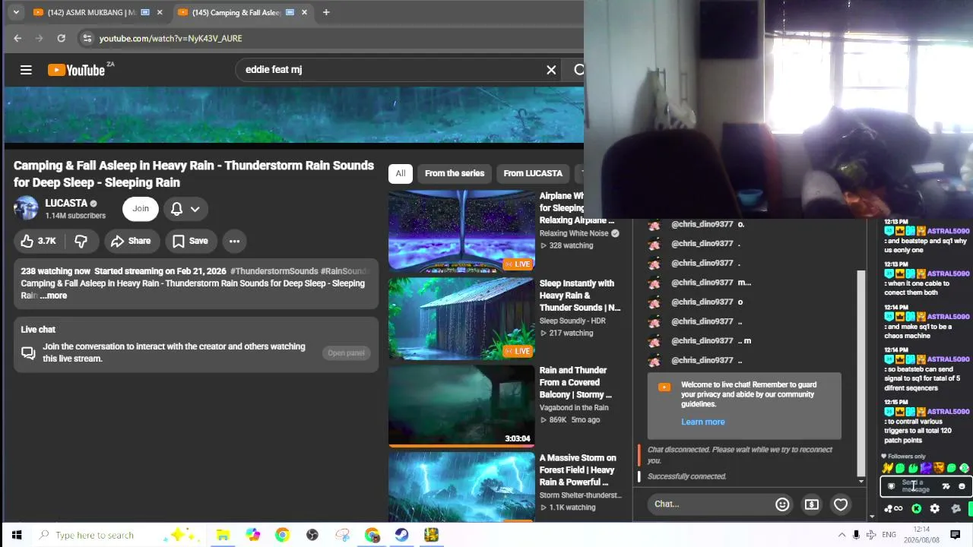This screenshot has height=547, width=973.
Task: Send a heart reaction in chat
Action: pyautogui.click(x=841, y=504)
